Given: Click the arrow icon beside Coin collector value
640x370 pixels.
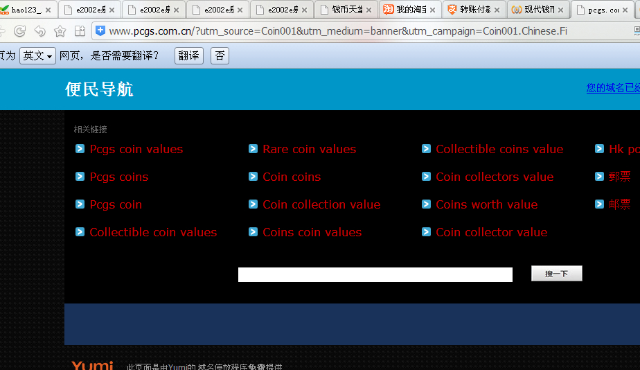Looking at the screenshot, I should click(427, 232).
